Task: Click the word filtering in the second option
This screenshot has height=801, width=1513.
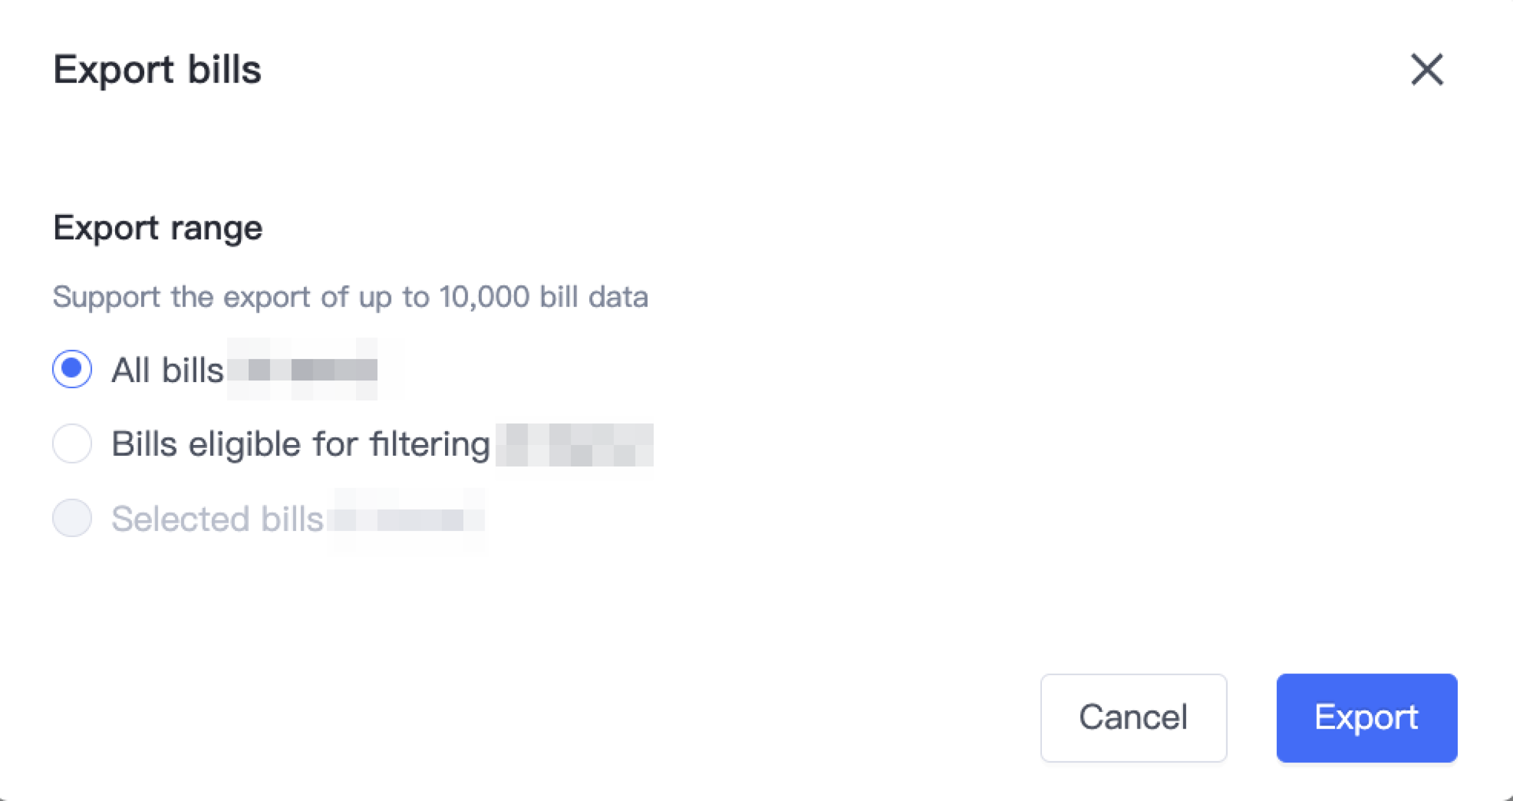Action: [430, 444]
